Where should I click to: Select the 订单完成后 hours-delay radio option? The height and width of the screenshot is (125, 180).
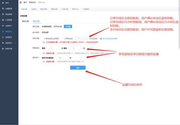(63, 39)
